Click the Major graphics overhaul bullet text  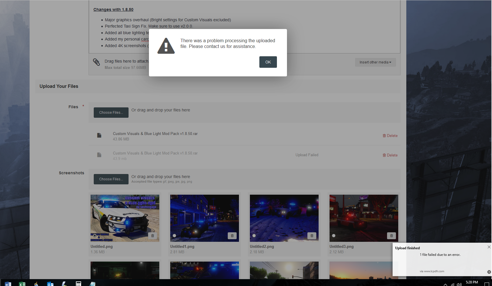[168, 20]
